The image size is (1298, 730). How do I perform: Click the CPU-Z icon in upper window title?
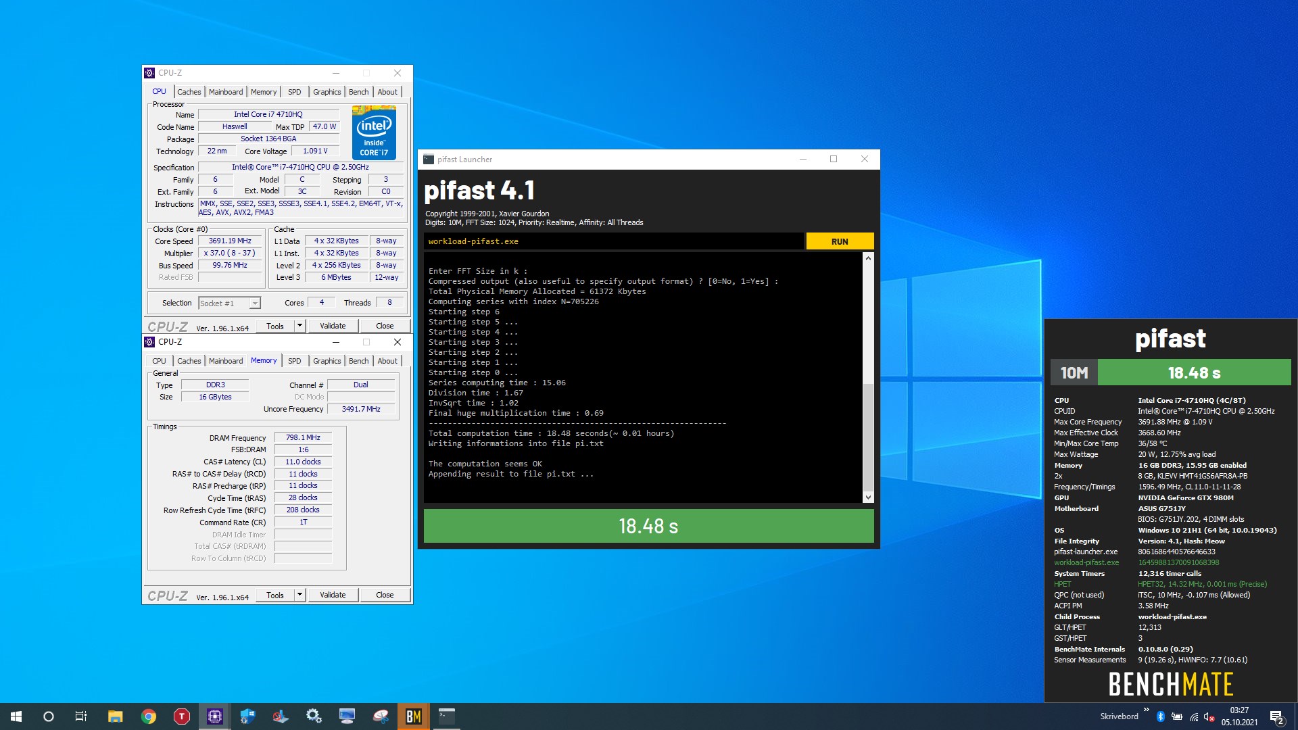tap(149, 73)
